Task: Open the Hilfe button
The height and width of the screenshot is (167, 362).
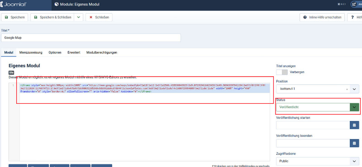Action: [x=355, y=17]
